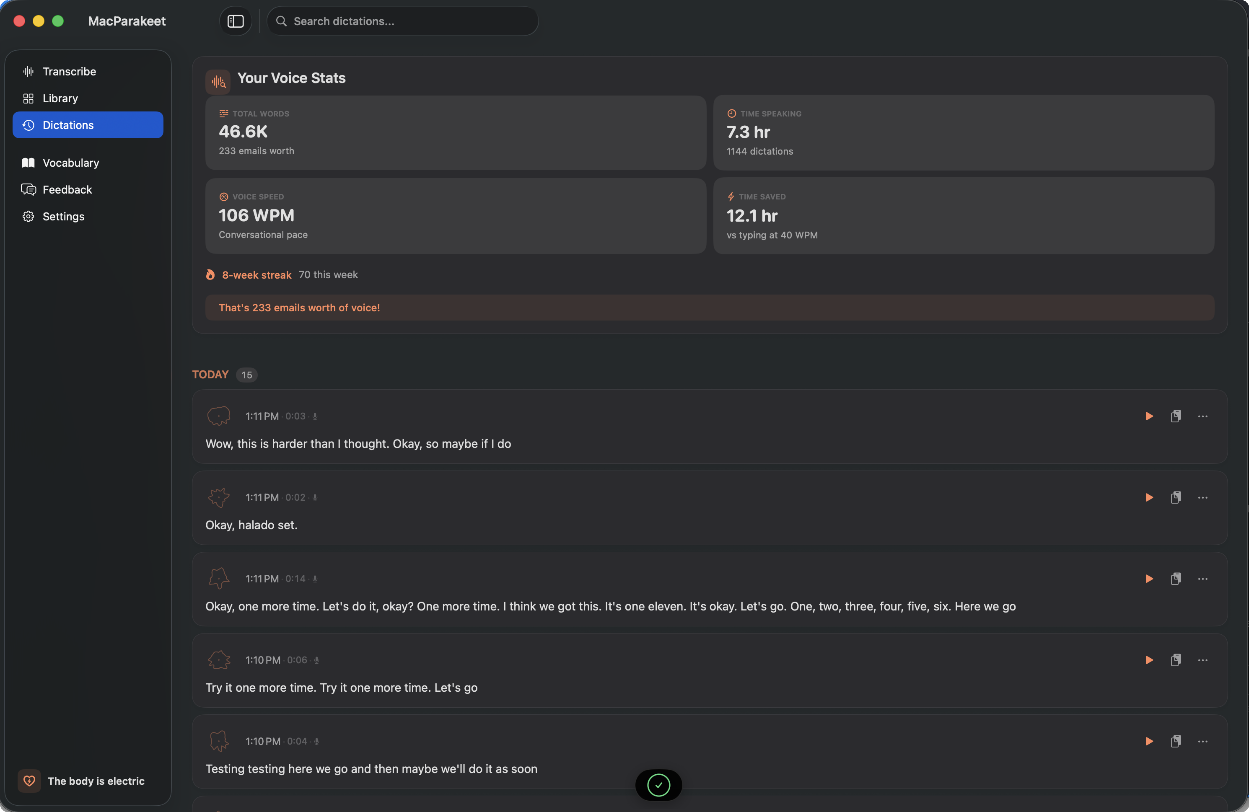Open more options for 'Testing testing' dictation
The image size is (1249, 812).
(1203, 741)
